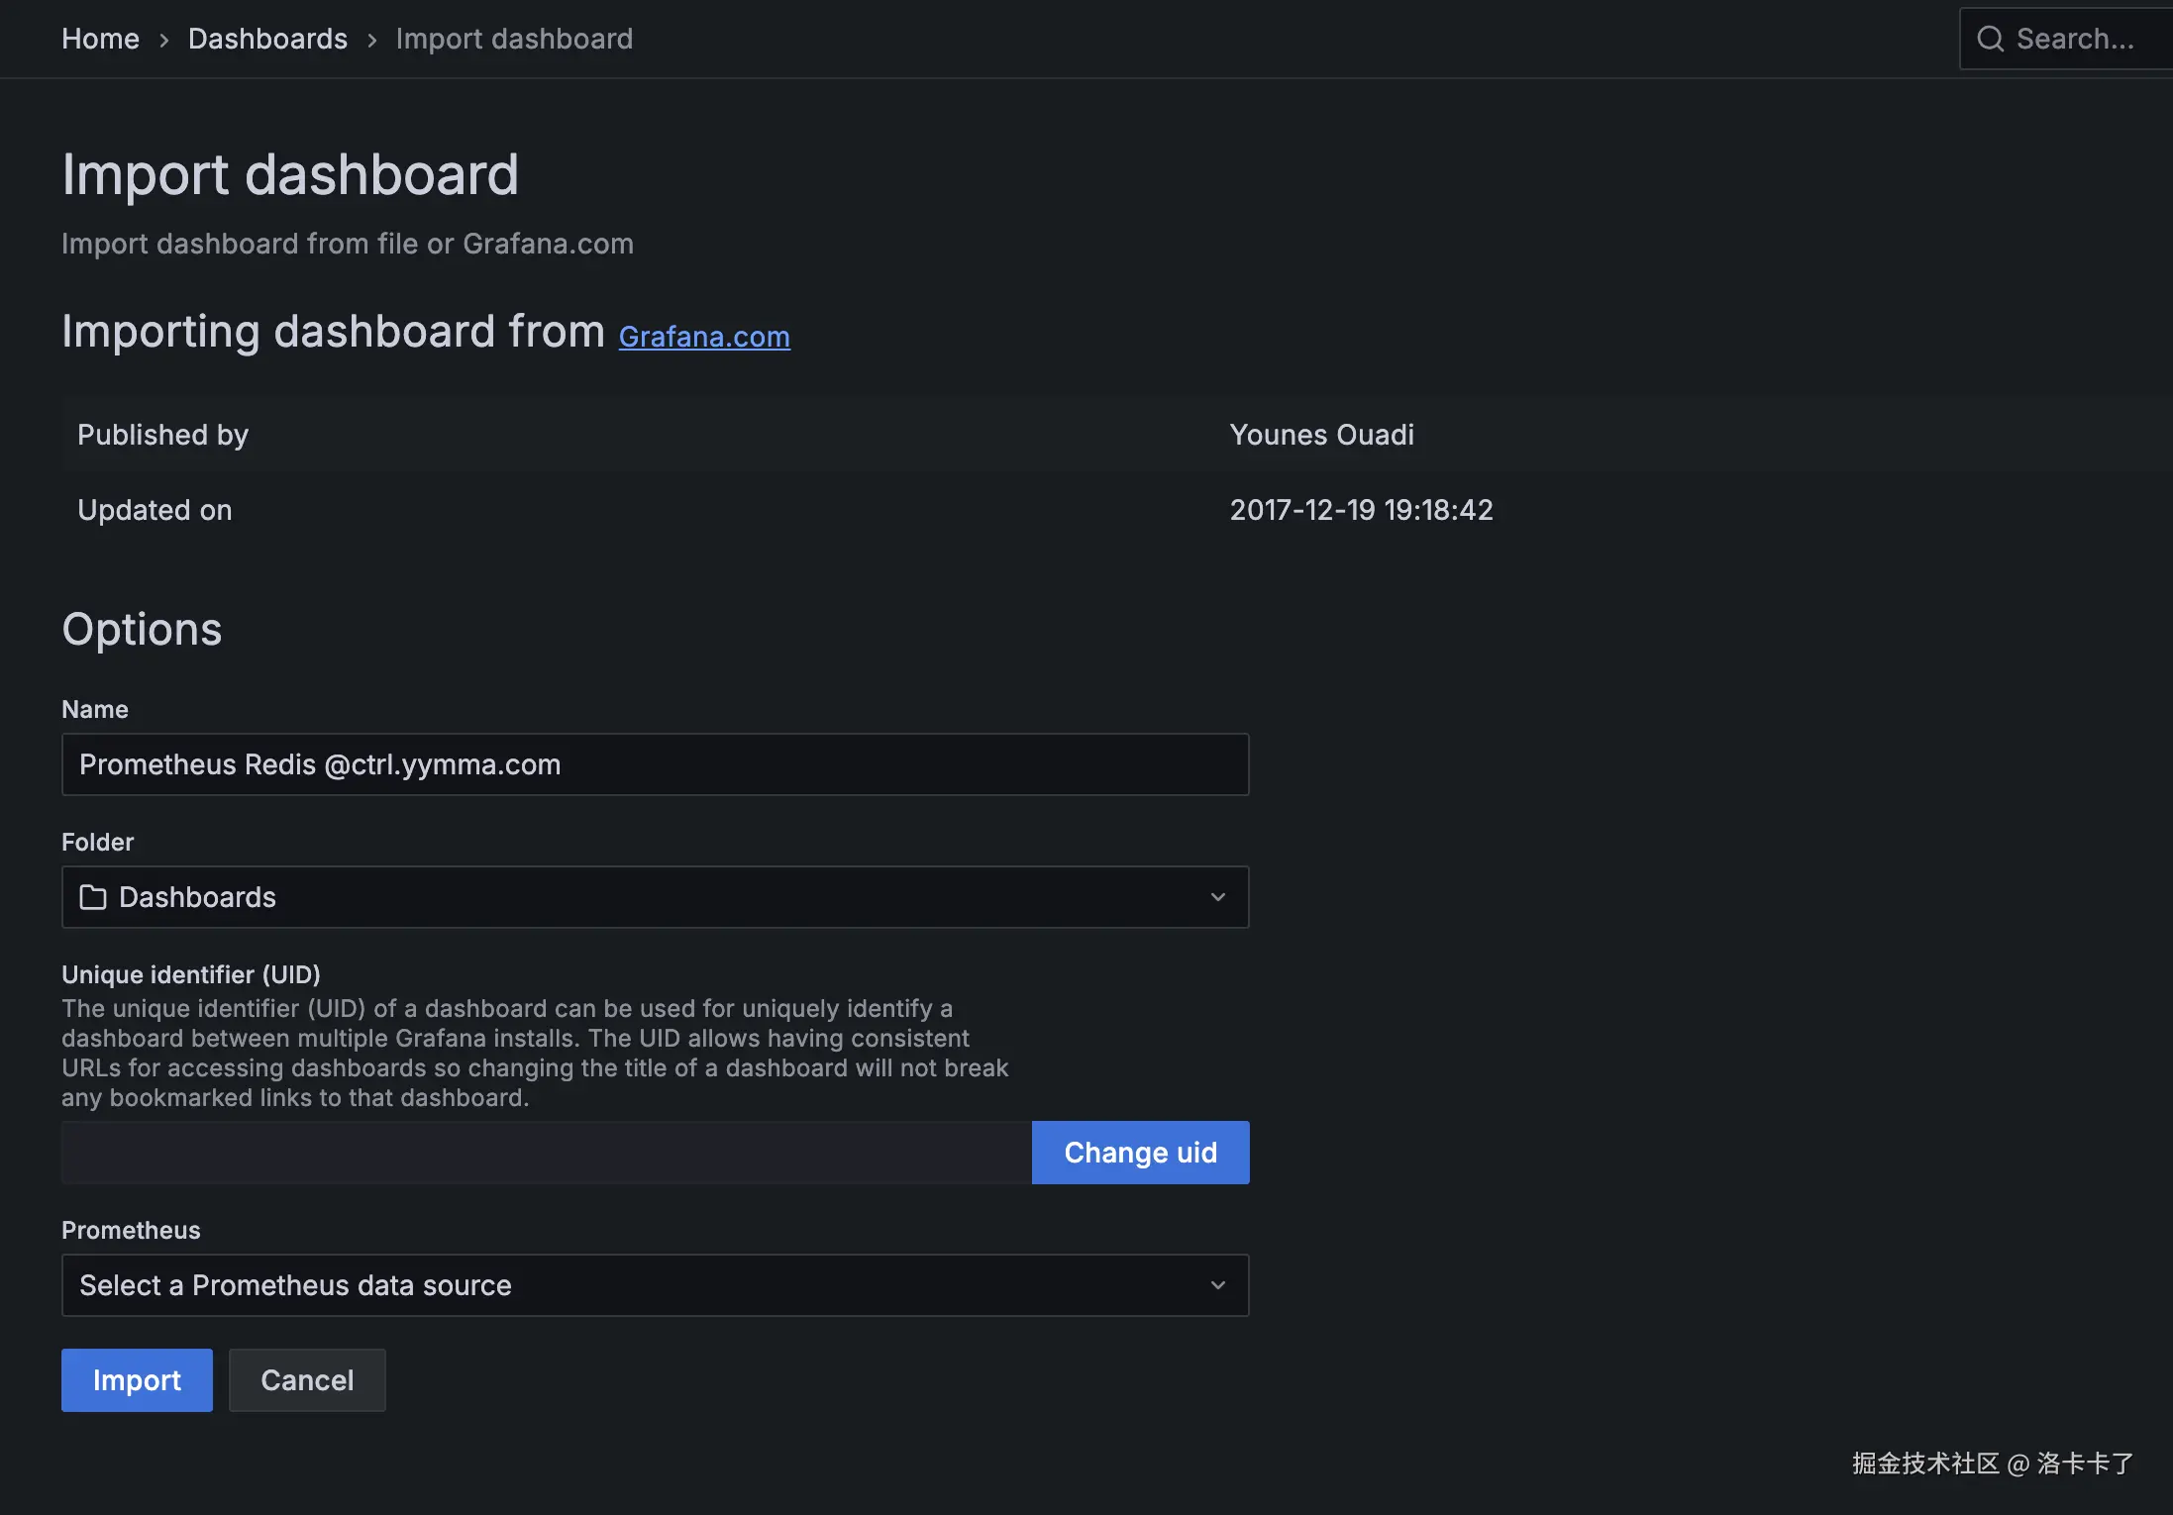Click the Updated on date value

tap(1361, 510)
